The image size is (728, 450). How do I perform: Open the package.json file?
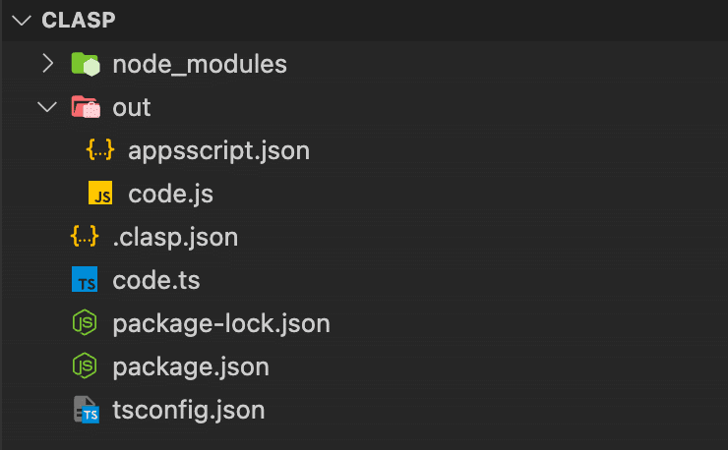pos(190,366)
